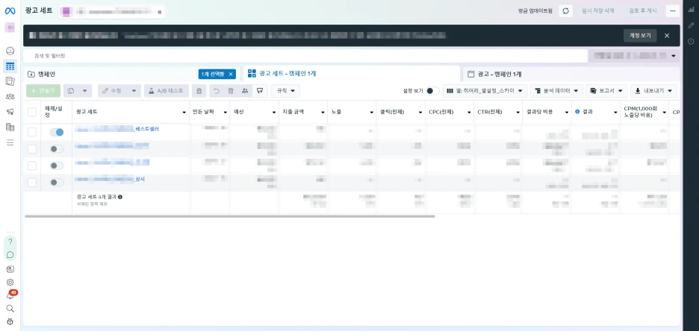The width and height of the screenshot is (699, 331).
Task: Enable the second ad set toggle
Action: click(x=57, y=149)
